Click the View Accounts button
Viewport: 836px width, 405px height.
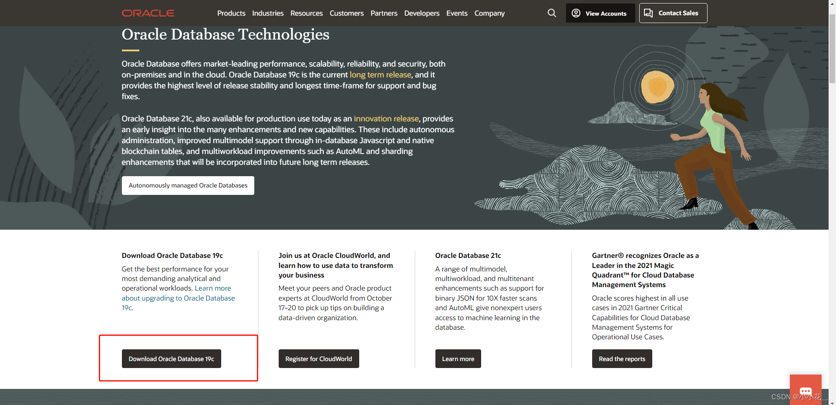(600, 13)
